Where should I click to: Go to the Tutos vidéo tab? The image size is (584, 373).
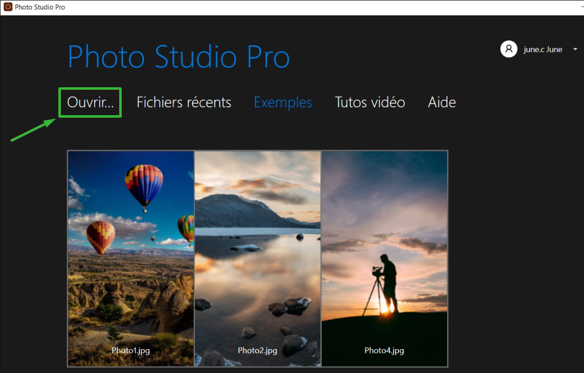pyautogui.click(x=370, y=102)
